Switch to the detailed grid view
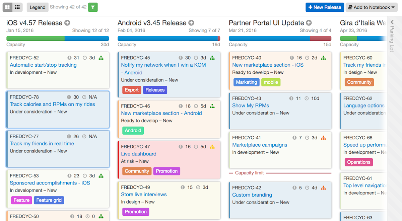 7,7
